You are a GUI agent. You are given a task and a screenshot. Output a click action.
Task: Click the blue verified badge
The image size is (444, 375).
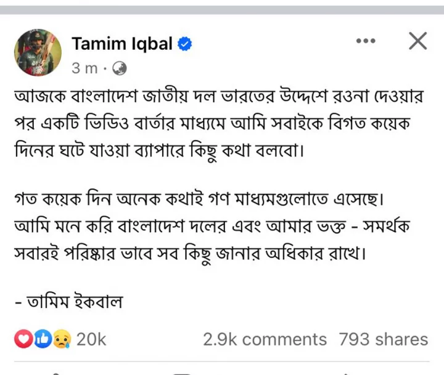(x=185, y=44)
